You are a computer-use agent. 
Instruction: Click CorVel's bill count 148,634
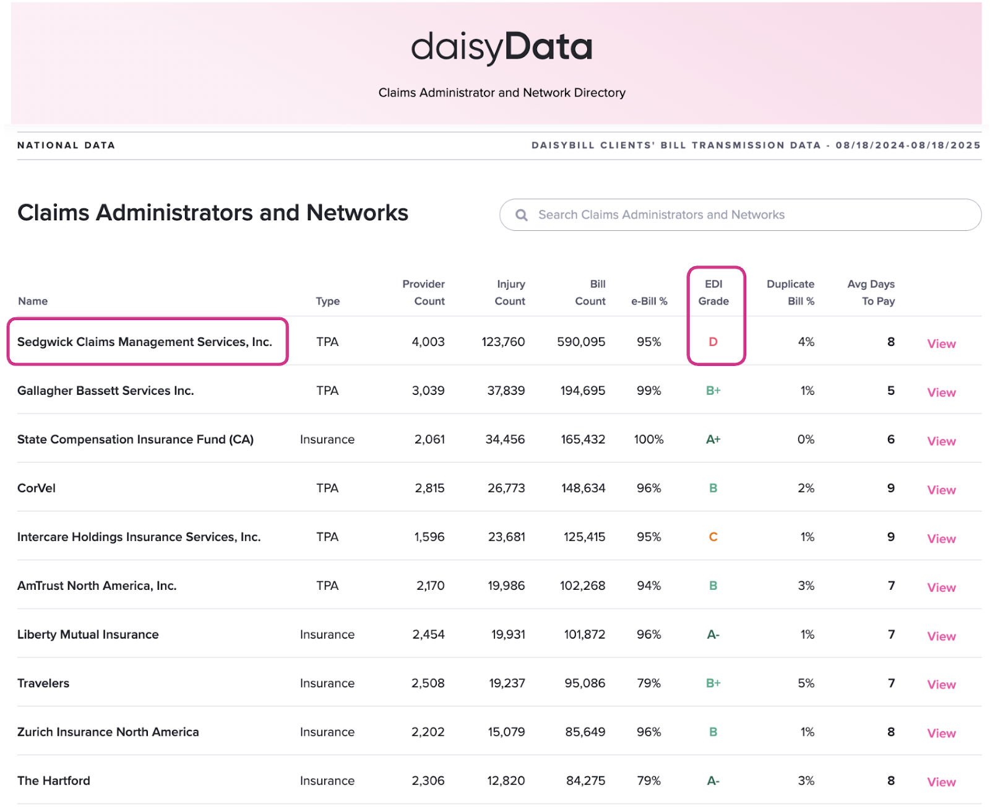pos(583,488)
